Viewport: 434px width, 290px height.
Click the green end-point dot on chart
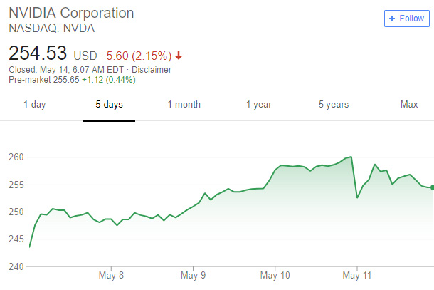pyautogui.click(x=432, y=187)
